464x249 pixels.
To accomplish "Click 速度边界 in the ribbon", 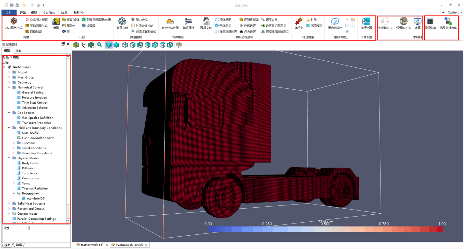I will pos(269,20).
